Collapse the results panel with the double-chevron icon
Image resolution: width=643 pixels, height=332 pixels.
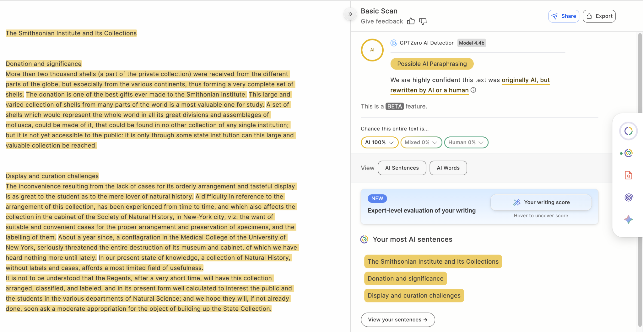click(350, 14)
